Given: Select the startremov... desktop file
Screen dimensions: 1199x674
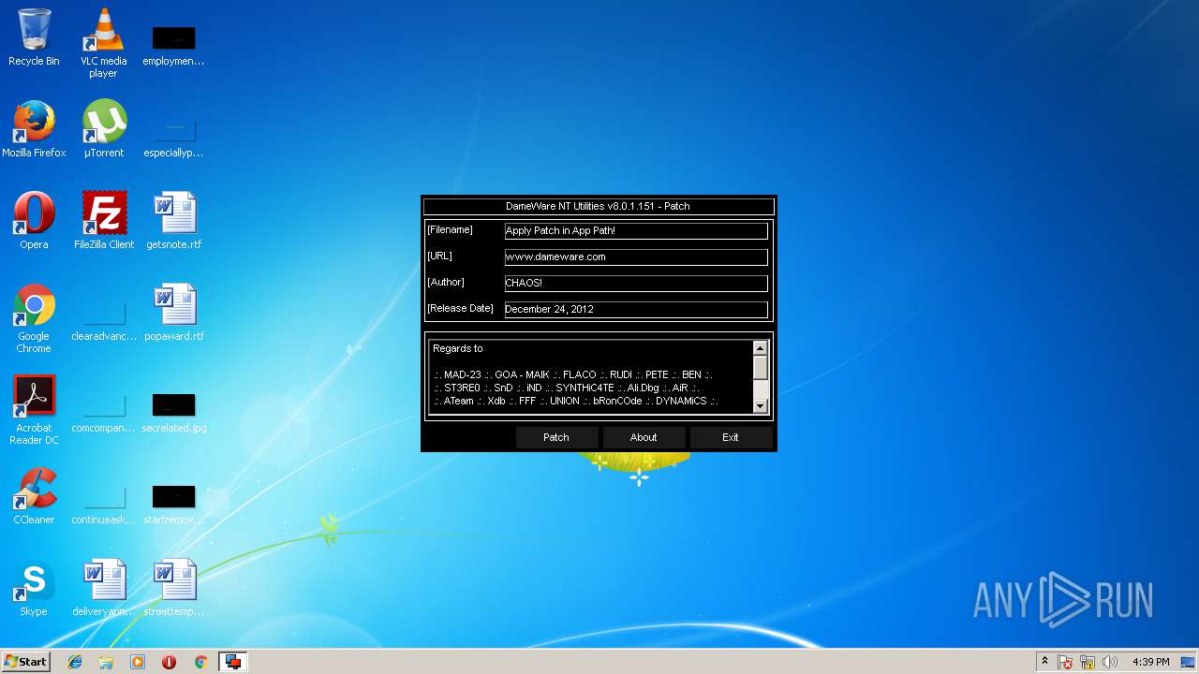Looking at the screenshot, I should [173, 502].
